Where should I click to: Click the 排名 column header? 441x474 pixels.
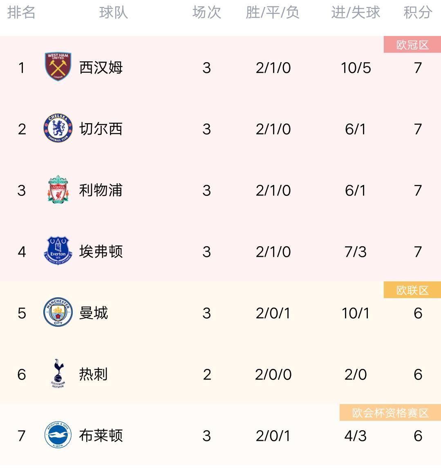point(21,12)
